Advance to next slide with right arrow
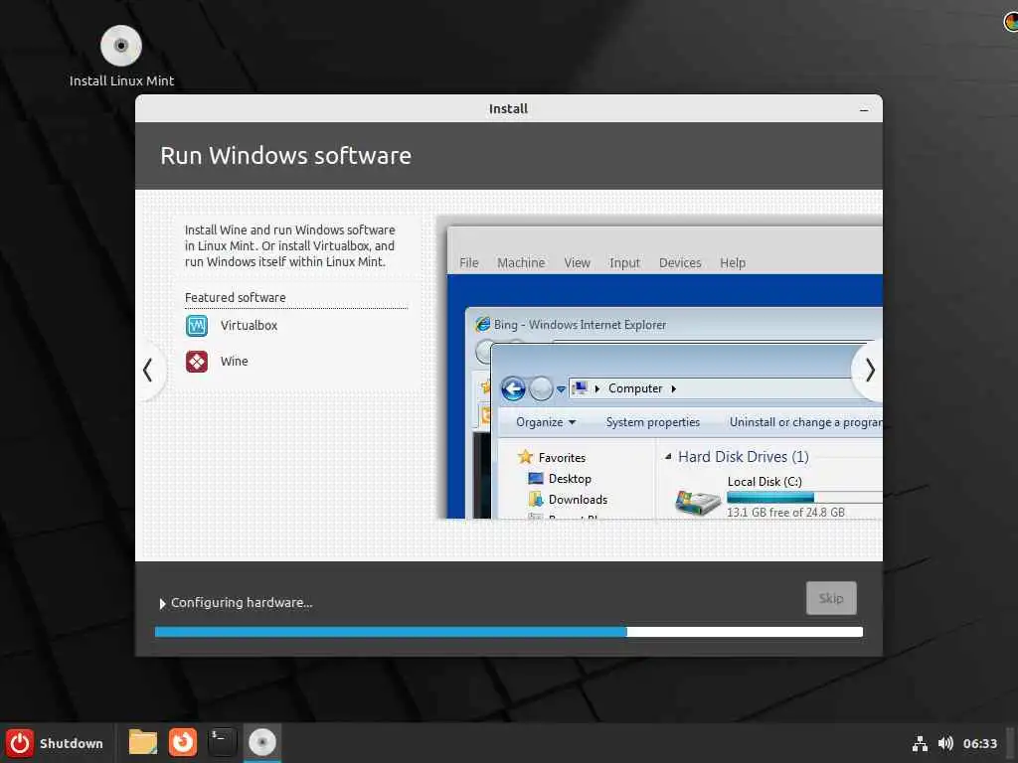This screenshot has width=1018, height=763. 869,371
